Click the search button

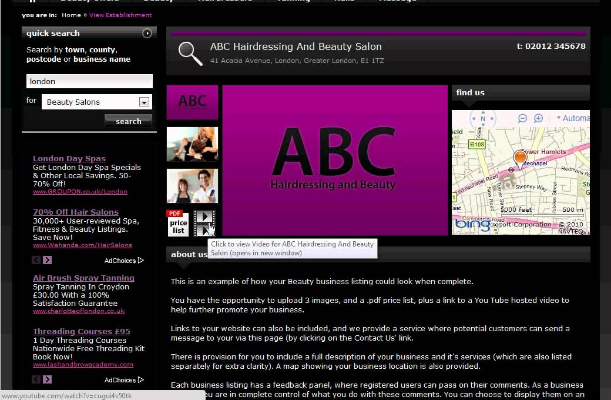pos(128,121)
